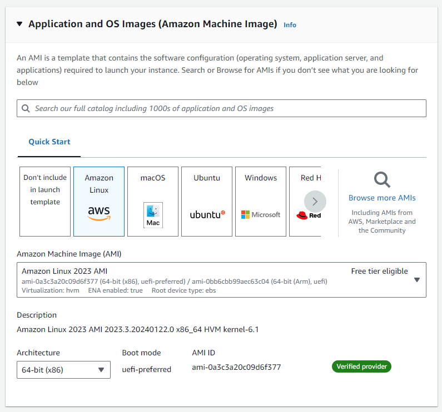Click the AWS logo in Amazon Linux tile

click(99, 214)
